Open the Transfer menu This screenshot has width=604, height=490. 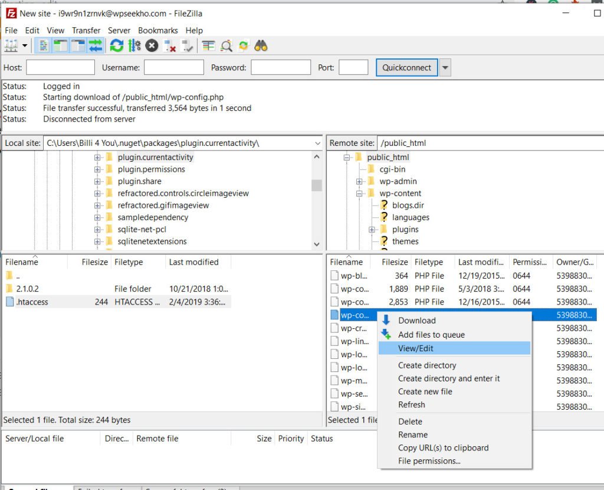point(86,31)
